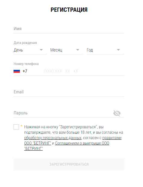Image resolution: width=143 pixels, height=187 pixels.
Task: Open правилами ООО "БЕТРИНГ" link
Action: click(x=73, y=141)
